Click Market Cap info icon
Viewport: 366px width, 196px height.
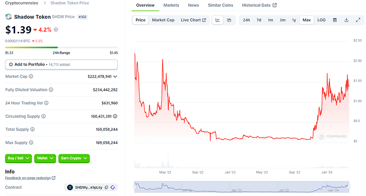coord(31,76)
